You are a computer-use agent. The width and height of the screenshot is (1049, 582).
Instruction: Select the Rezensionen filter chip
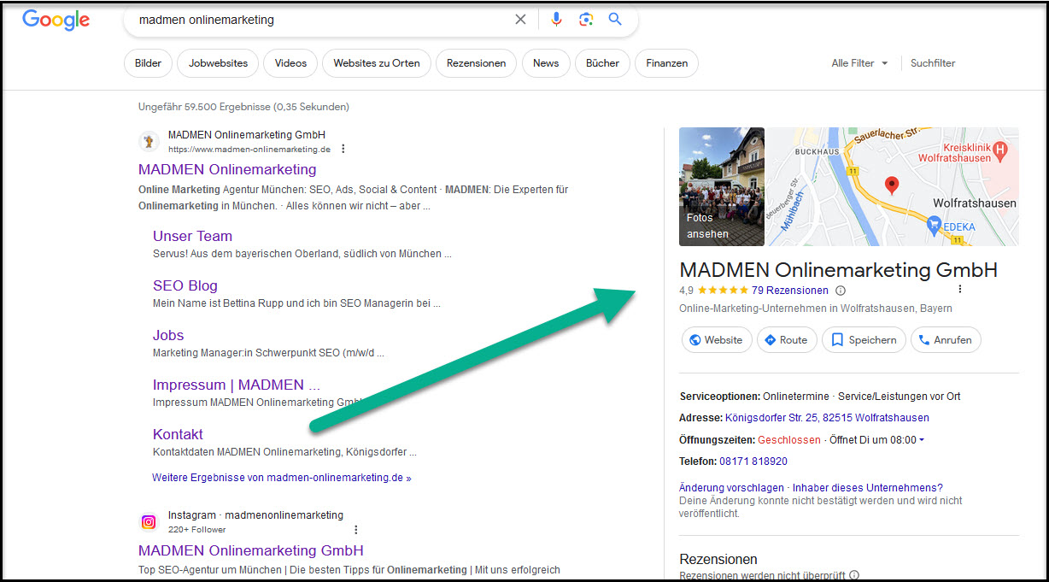(x=477, y=63)
